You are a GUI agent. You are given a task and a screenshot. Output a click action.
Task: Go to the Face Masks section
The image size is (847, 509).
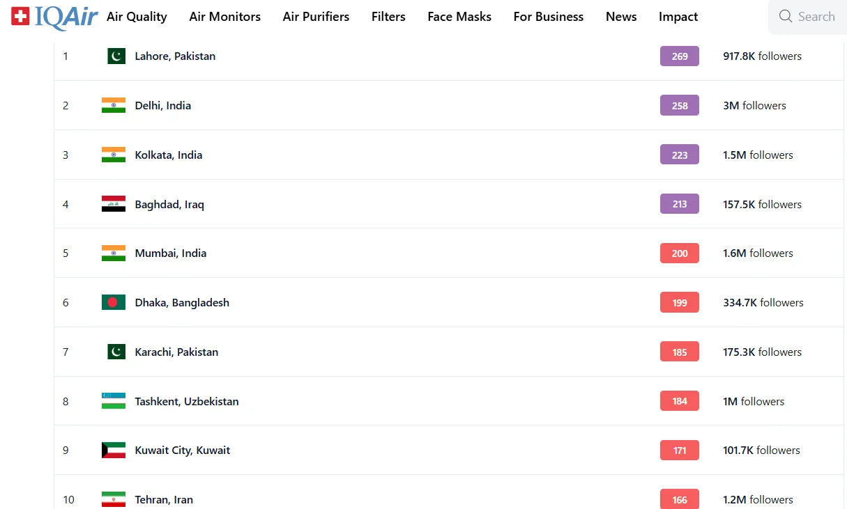(459, 17)
